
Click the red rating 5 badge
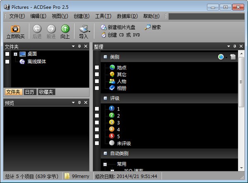pos(112,136)
